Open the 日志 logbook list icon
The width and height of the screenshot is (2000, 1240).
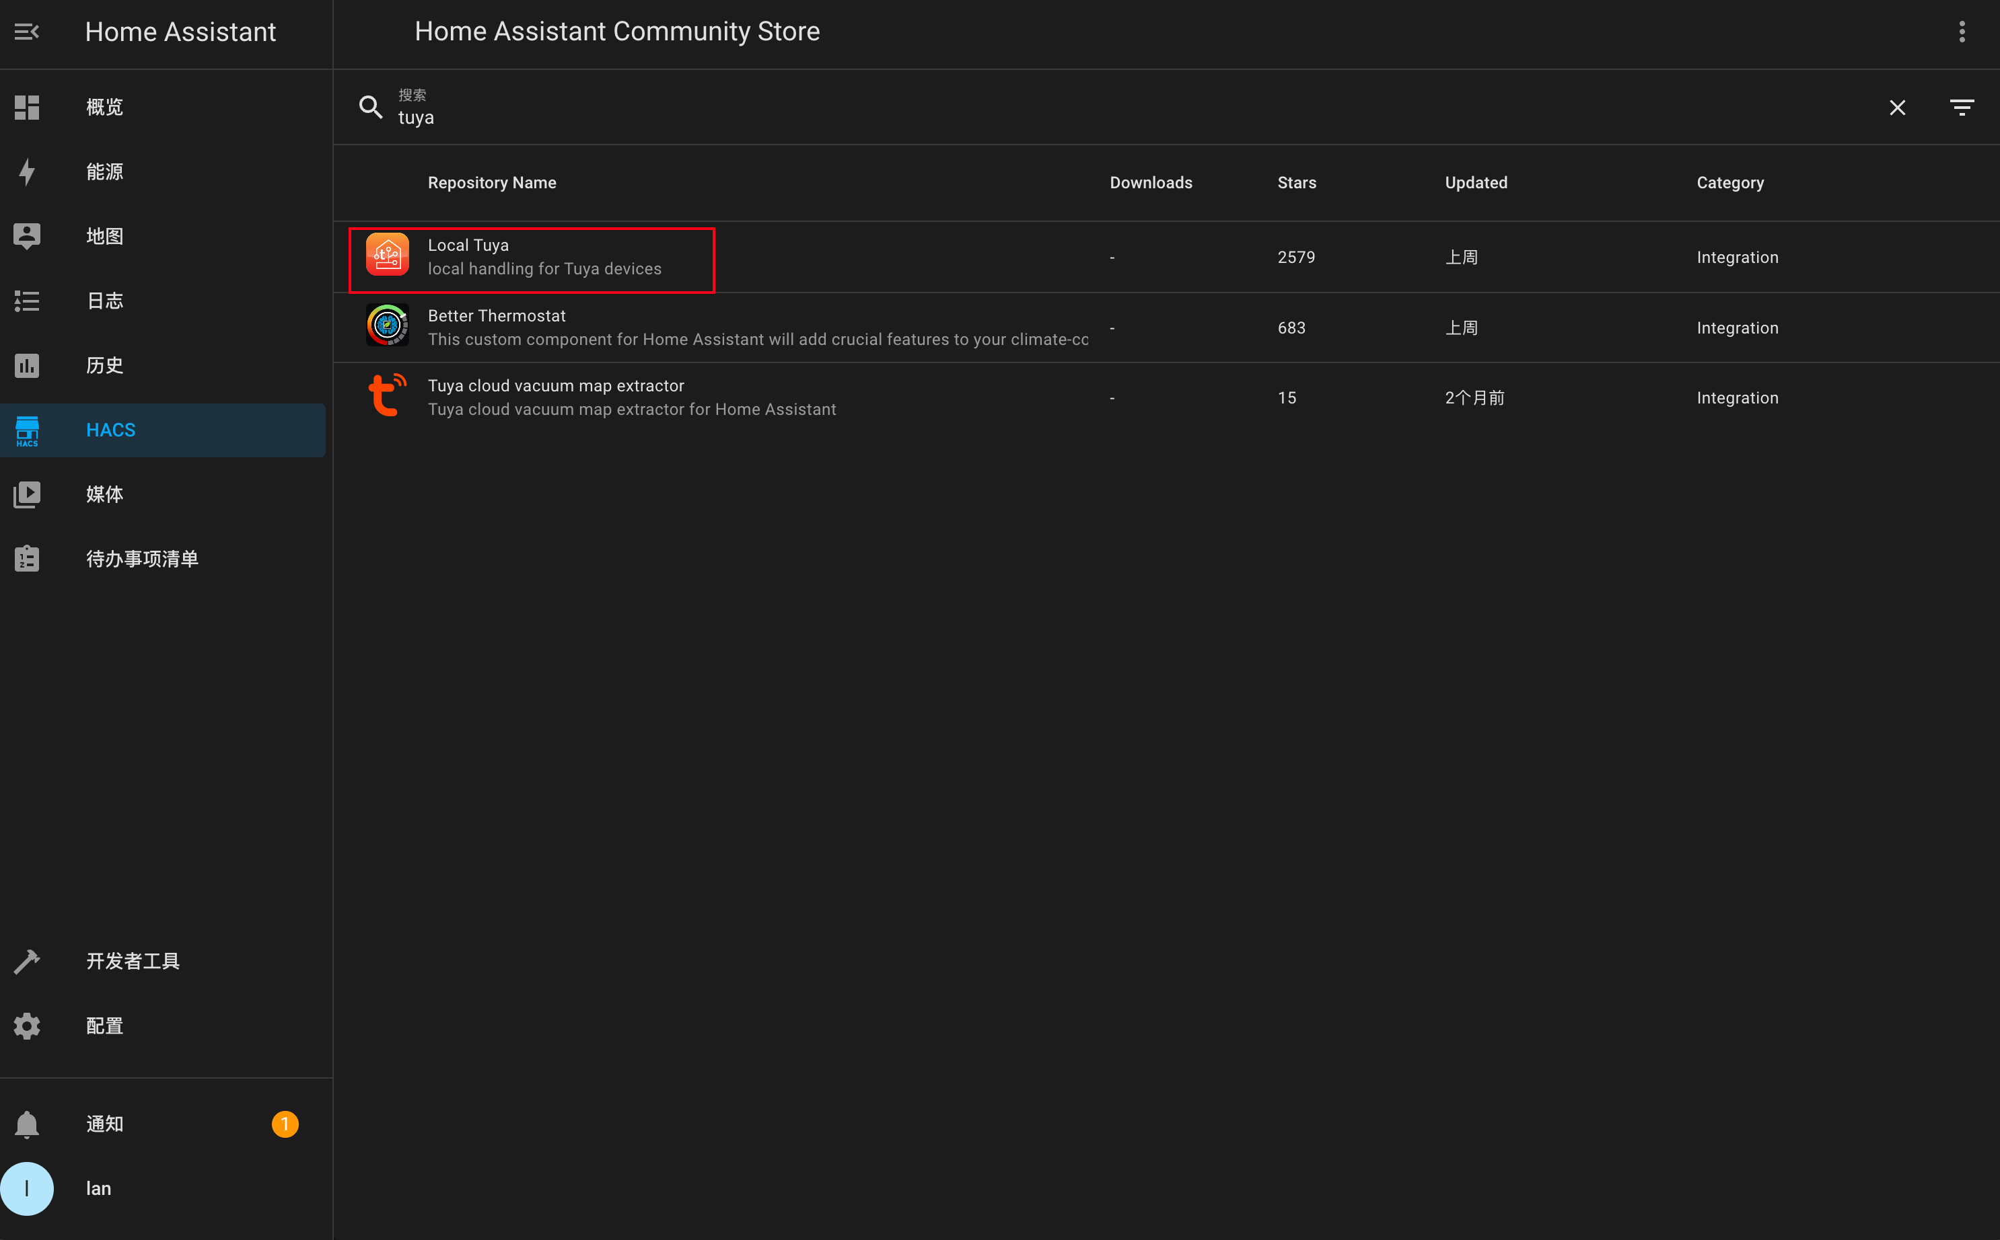click(27, 301)
